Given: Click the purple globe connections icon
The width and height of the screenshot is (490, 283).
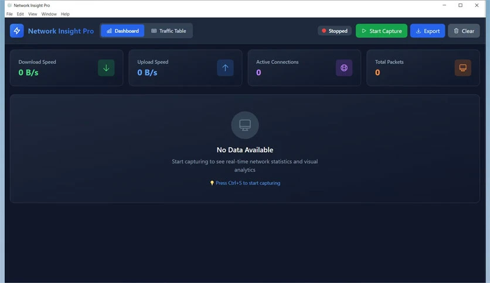Looking at the screenshot, I should (344, 68).
